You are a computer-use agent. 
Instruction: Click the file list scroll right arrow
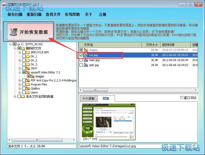coord(196,90)
